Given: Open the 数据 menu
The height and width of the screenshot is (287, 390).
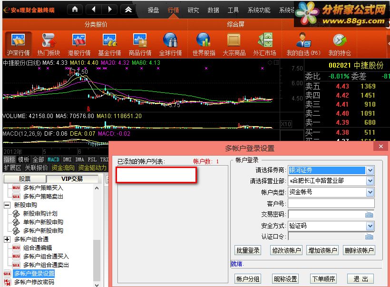Looking at the screenshot, I should tap(213, 10).
